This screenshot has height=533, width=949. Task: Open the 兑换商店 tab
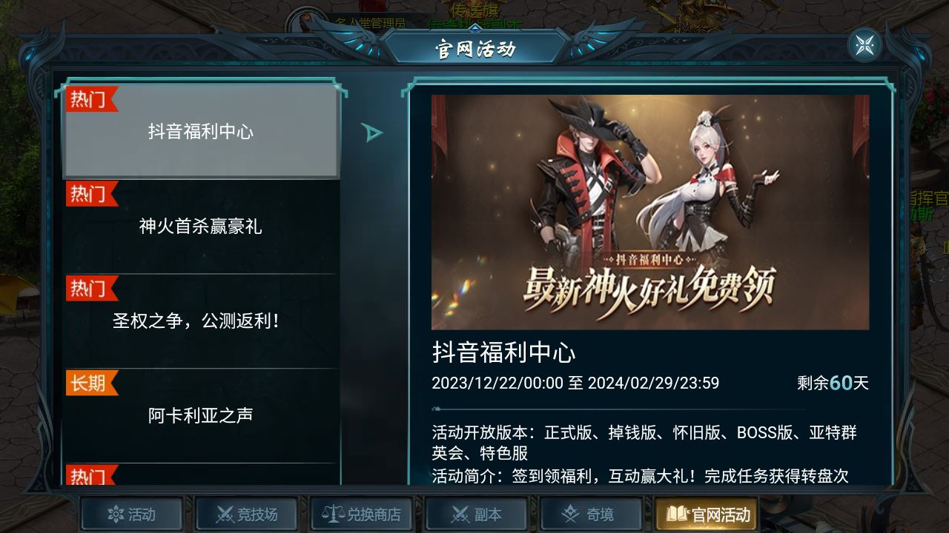pos(361,514)
